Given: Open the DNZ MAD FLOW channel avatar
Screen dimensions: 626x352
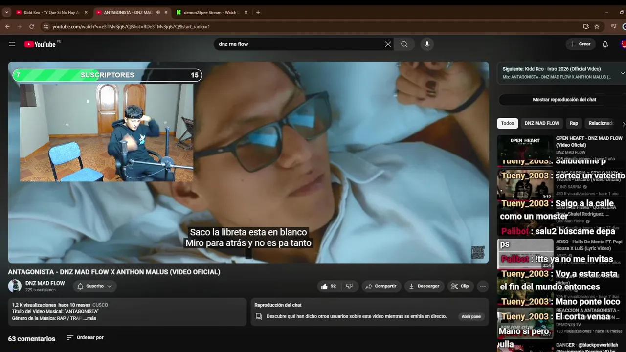Looking at the screenshot, I should [15, 286].
